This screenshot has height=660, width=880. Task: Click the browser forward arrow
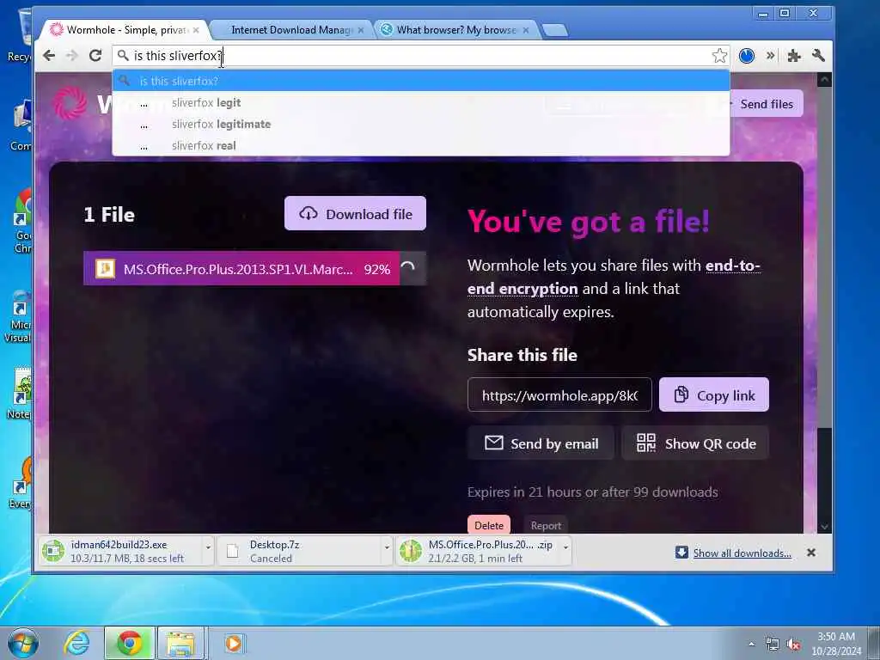click(x=72, y=56)
